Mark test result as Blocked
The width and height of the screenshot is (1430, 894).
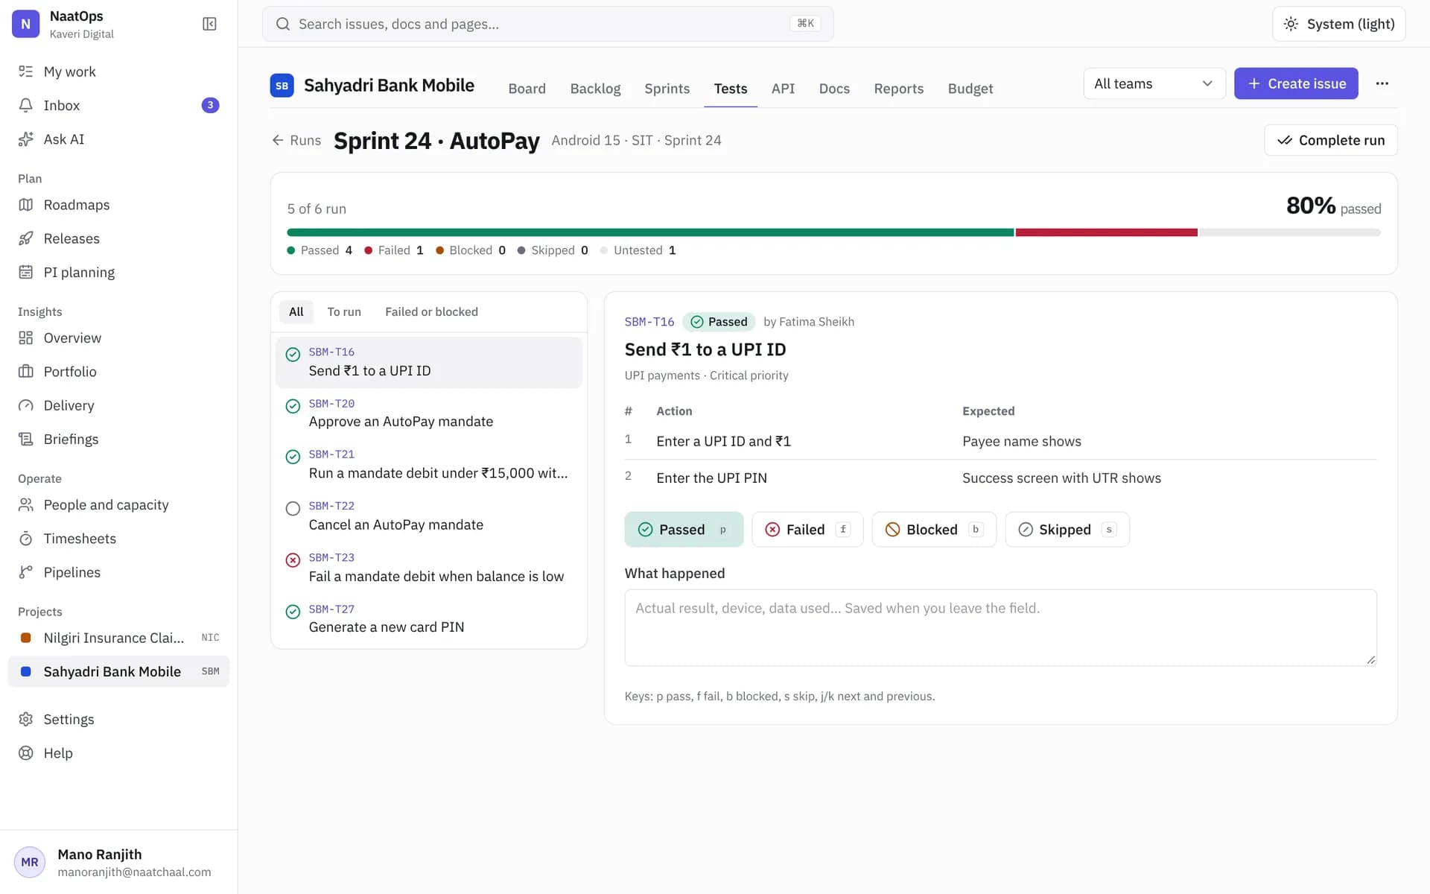click(934, 529)
